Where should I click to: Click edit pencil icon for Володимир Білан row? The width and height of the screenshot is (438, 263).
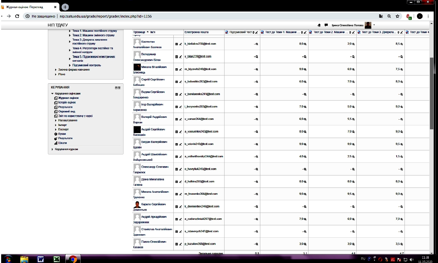[181, 57]
